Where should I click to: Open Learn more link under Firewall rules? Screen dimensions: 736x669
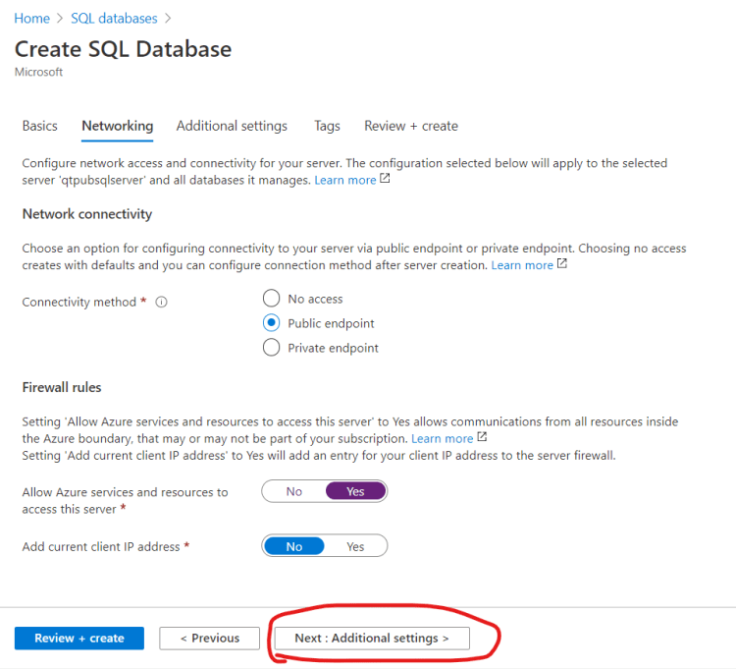click(442, 438)
